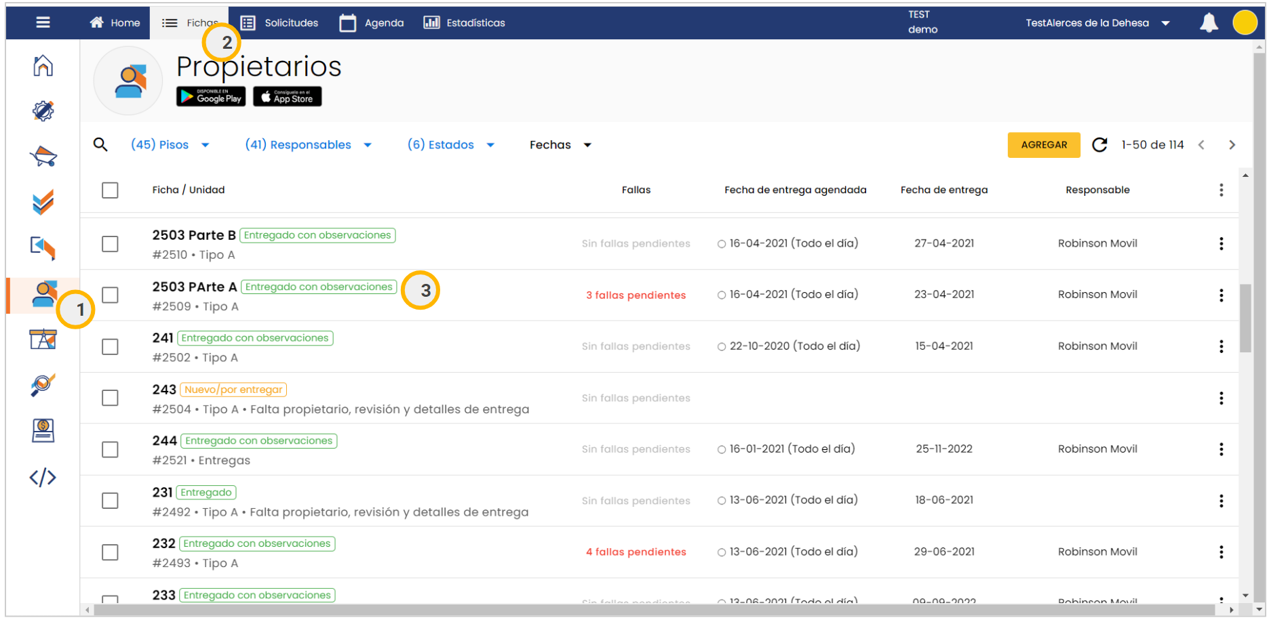Open the document handover icon in sidebar
Viewport: 1269px width, 620px height.
pos(43,248)
